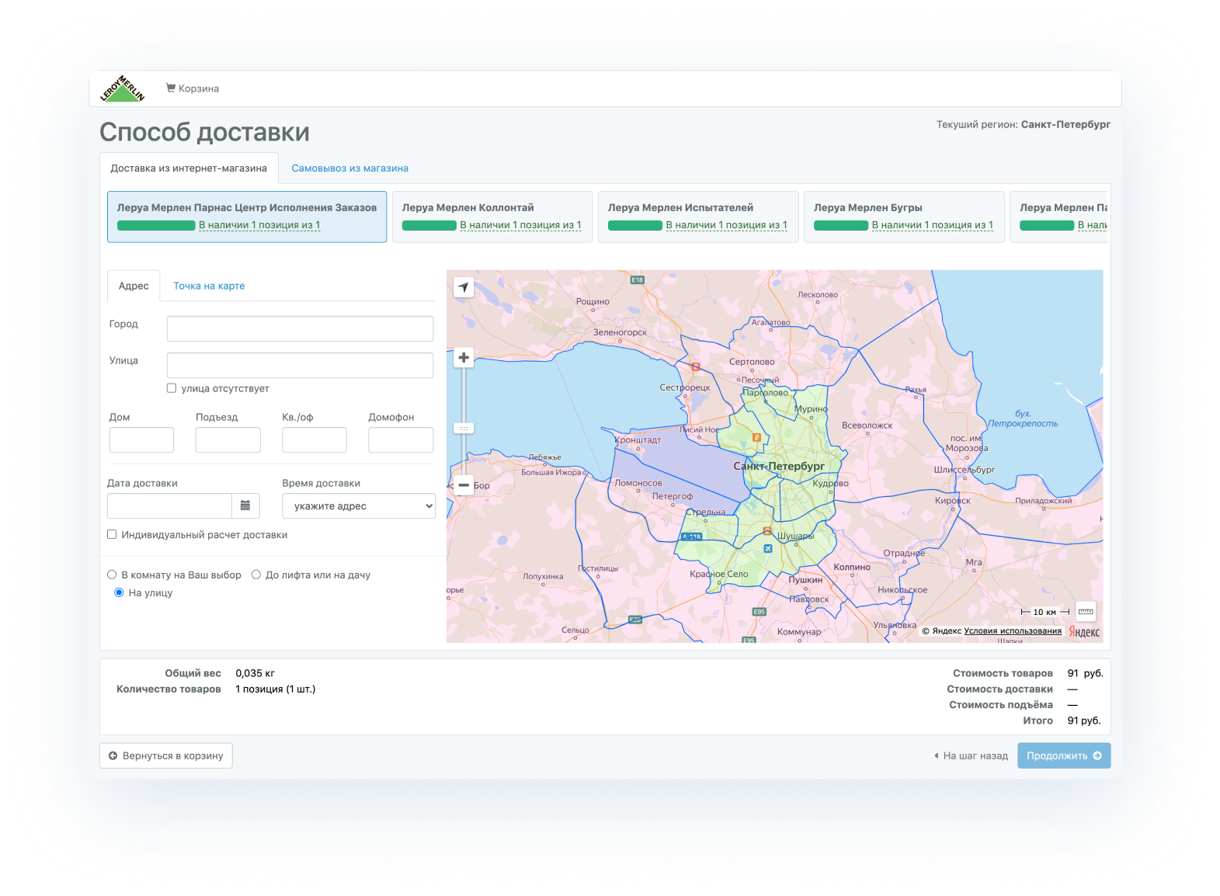Screen dimensions: 1220x896
Task: Open Условия использования map link
Action: pyautogui.click(x=1013, y=631)
